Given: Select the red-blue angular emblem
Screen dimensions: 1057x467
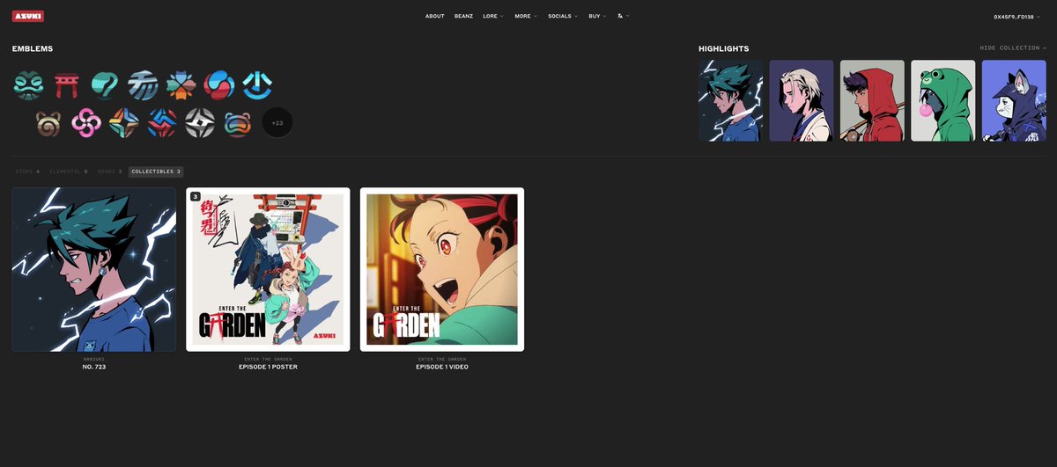Looking at the screenshot, I should 162,122.
